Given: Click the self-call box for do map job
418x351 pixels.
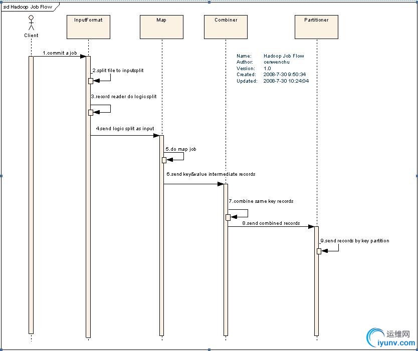Looking at the screenshot, I should tap(164, 160).
